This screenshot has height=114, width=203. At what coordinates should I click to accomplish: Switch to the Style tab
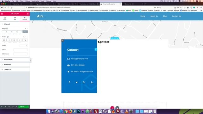point(15,18)
